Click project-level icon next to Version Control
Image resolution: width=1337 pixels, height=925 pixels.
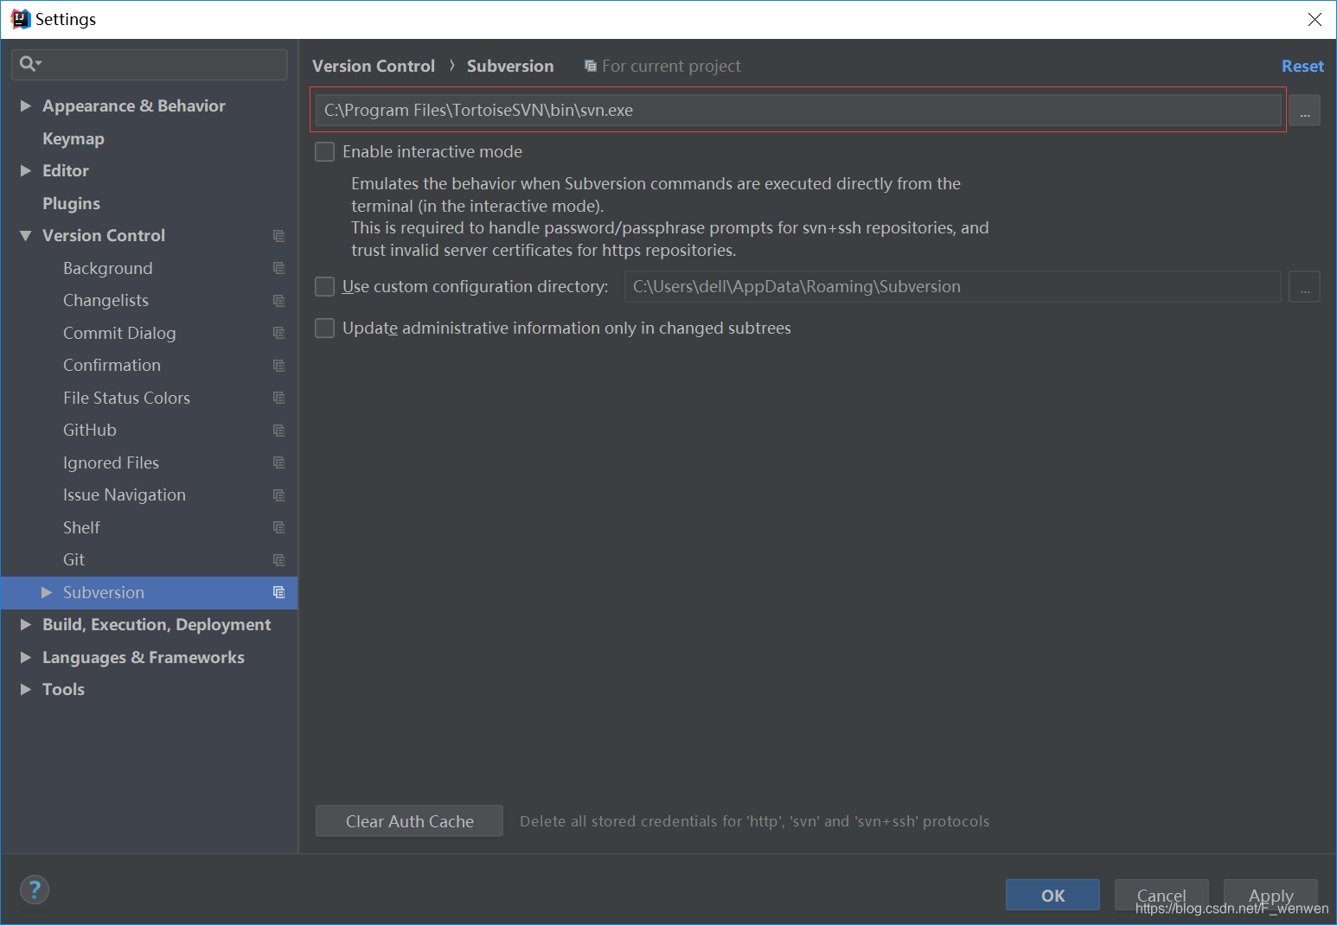pos(278,236)
